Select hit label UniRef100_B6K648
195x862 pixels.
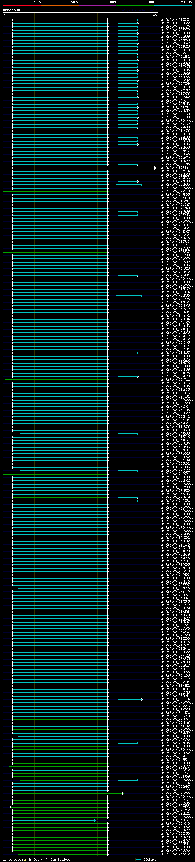coord(175,823)
